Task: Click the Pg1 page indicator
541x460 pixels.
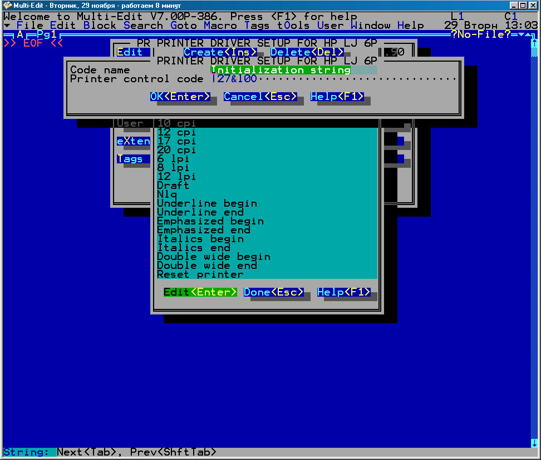Action: 47,34
